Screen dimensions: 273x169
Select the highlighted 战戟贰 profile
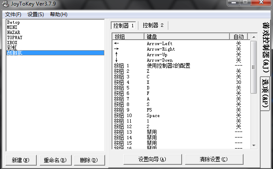[x=56, y=53]
